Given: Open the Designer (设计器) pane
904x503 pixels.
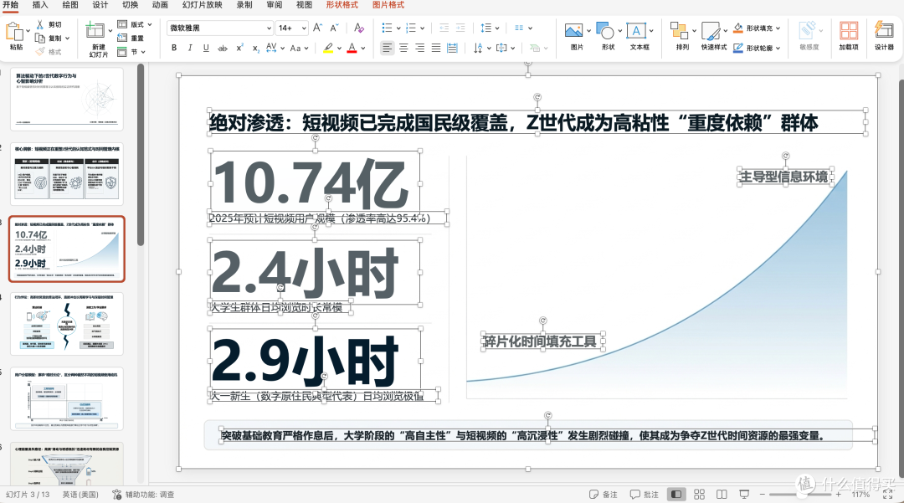Looking at the screenshot, I should tap(884, 31).
